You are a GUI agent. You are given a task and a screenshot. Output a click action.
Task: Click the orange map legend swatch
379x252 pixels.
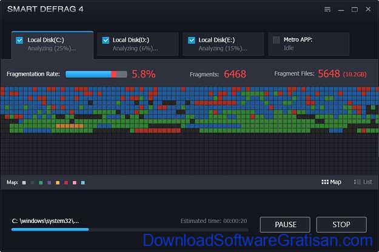(58, 182)
